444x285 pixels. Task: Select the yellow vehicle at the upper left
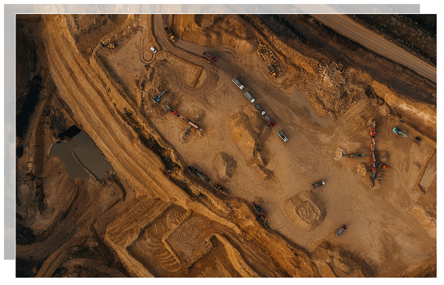(x=109, y=45)
